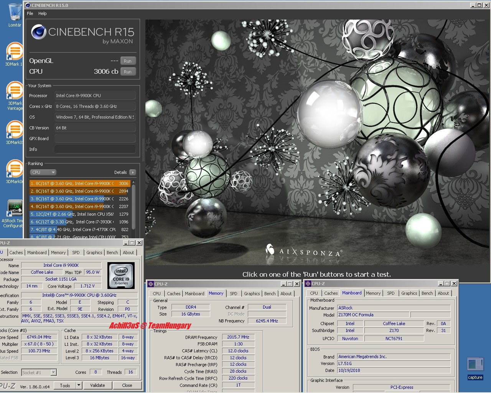Run the CPU benchmark
491x393 pixels.
click(x=128, y=72)
